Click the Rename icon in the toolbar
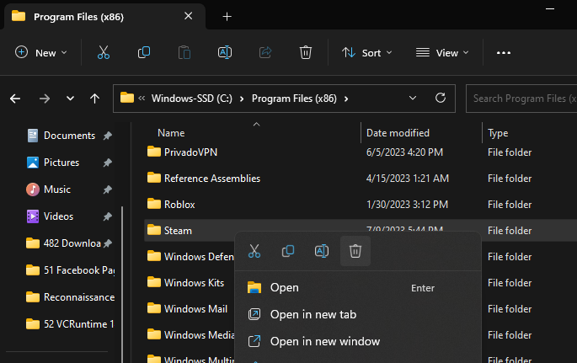This screenshot has width=577, height=363. (x=225, y=52)
